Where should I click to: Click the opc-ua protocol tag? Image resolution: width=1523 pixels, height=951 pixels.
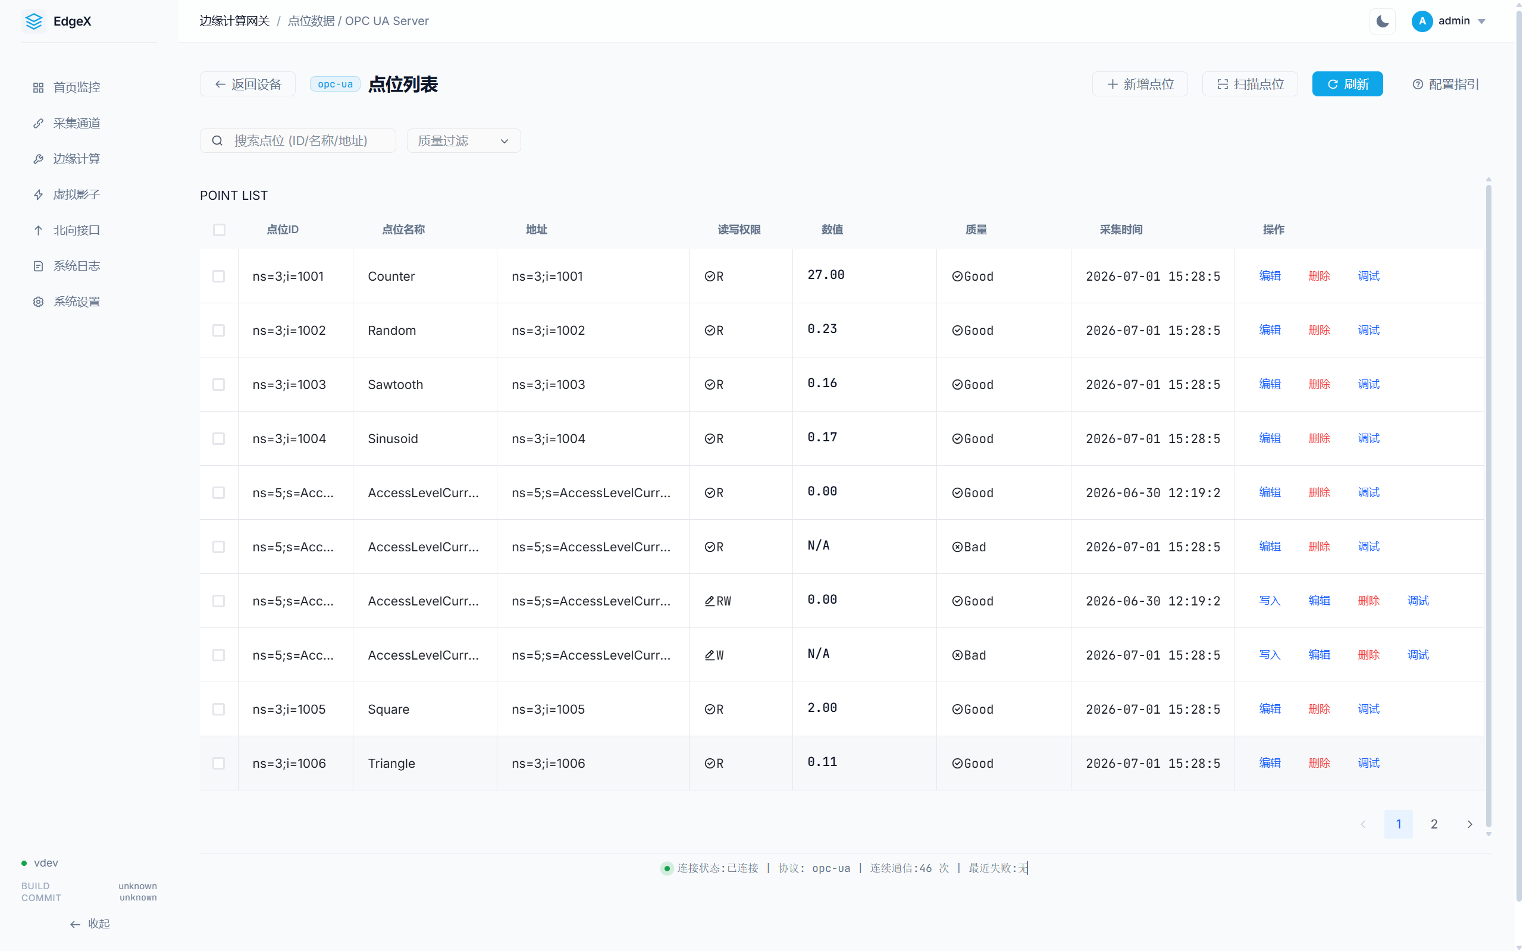pyautogui.click(x=335, y=84)
